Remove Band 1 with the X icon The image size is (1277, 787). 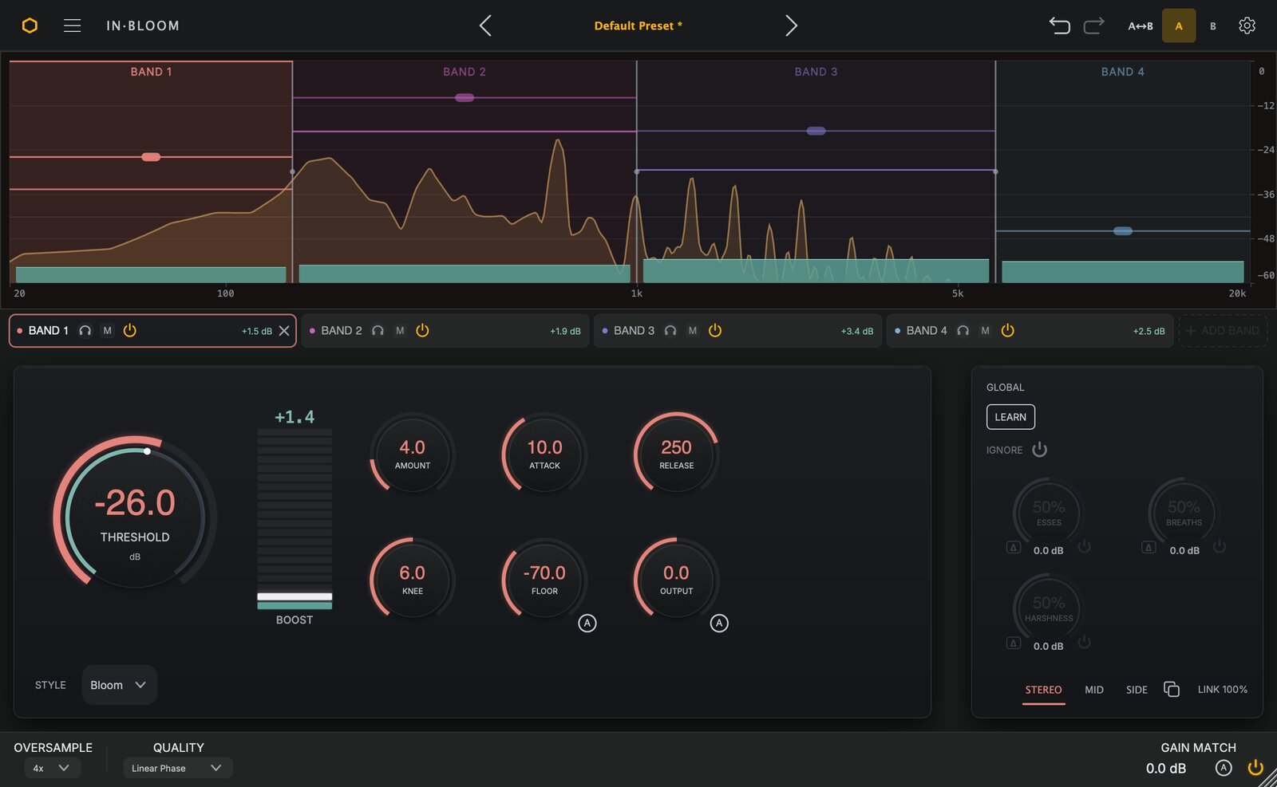[x=284, y=331]
